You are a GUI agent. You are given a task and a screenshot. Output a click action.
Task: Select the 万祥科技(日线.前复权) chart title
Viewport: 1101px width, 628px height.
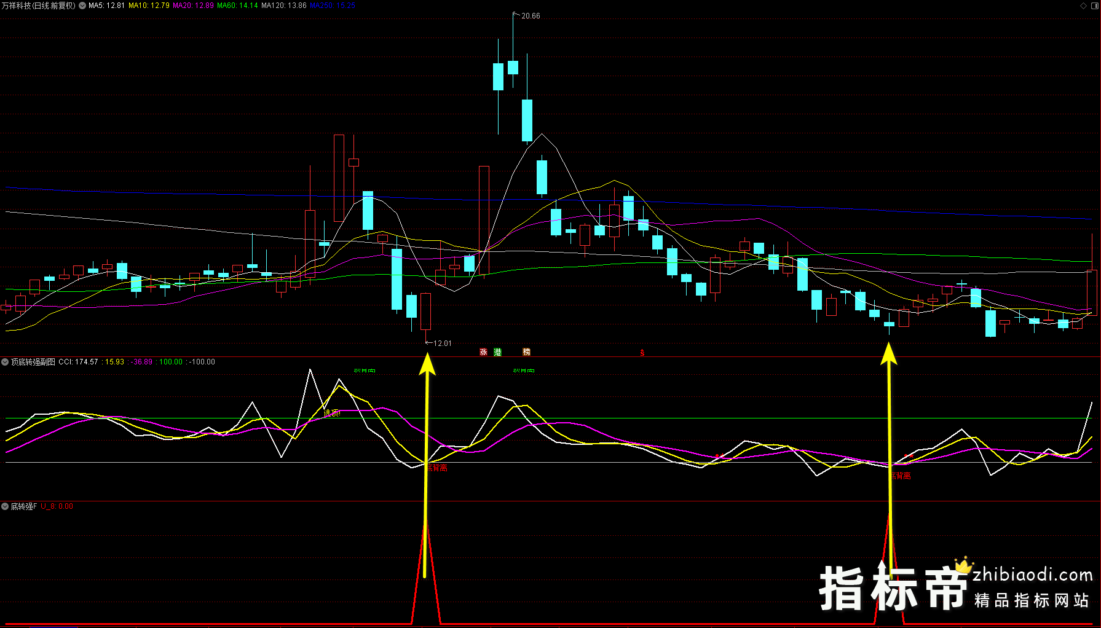pyautogui.click(x=38, y=6)
